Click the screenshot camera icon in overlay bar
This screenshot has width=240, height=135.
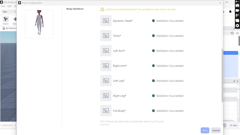[x=237, y=5]
